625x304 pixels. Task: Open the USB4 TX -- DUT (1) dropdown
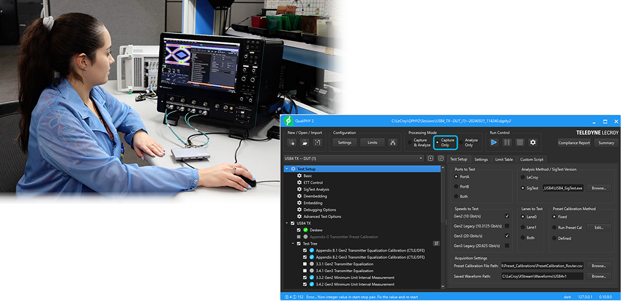(353, 159)
